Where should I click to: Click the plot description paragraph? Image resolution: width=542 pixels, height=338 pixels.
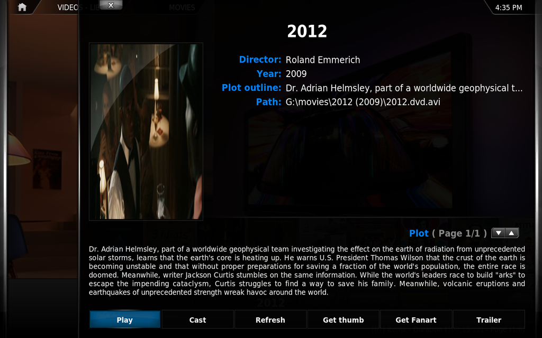(307, 271)
